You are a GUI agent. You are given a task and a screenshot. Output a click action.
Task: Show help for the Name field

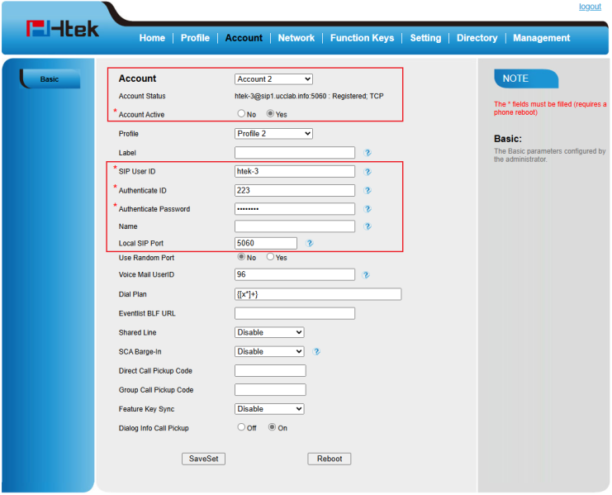pos(368,226)
